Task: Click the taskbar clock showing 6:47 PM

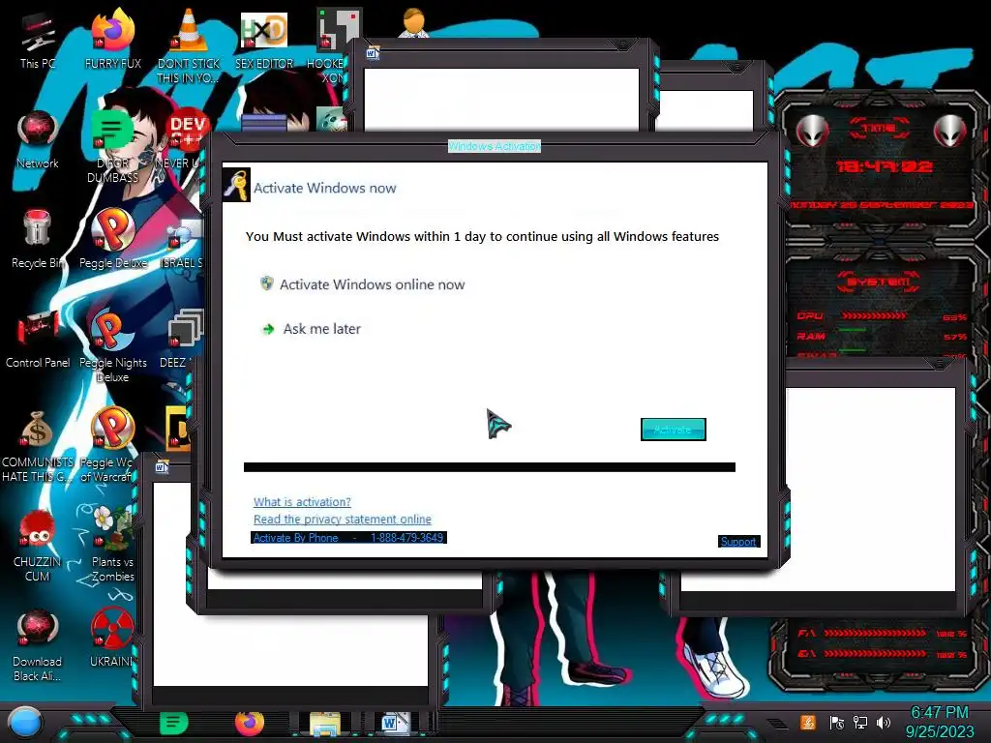Action: 940,722
